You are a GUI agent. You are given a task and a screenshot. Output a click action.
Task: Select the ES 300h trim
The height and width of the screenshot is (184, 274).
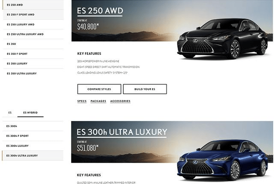[33, 126]
